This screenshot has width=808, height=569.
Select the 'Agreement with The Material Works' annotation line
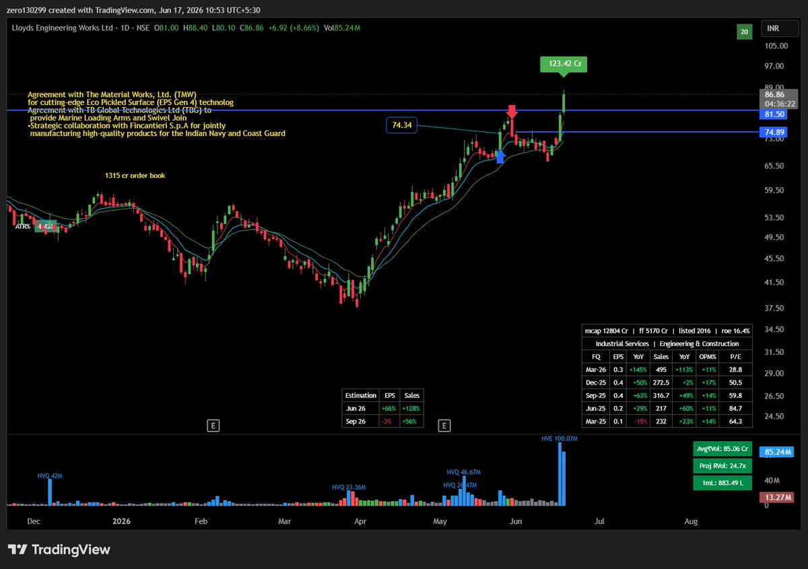click(113, 94)
